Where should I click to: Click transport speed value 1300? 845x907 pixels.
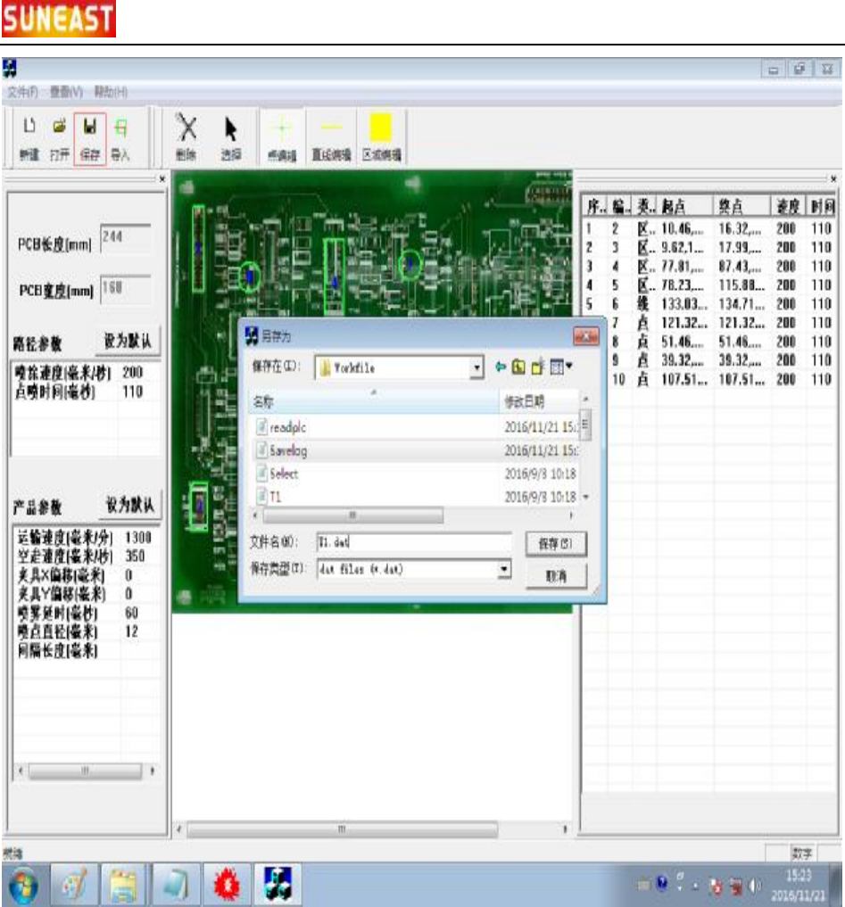137,538
